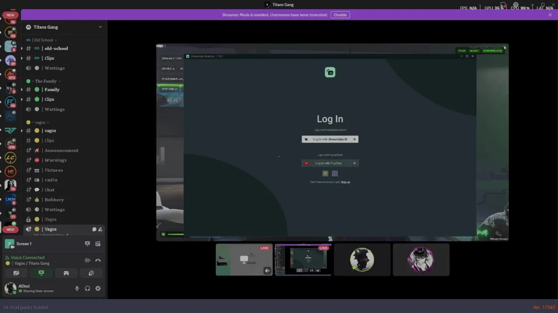Open the server with the 318 badge
558x313 pixels.
pos(10,144)
